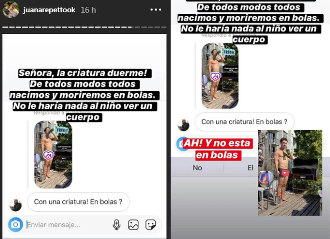Open the image gallery icon
Viewport: 330px width, 239px height.
[x=133, y=225]
